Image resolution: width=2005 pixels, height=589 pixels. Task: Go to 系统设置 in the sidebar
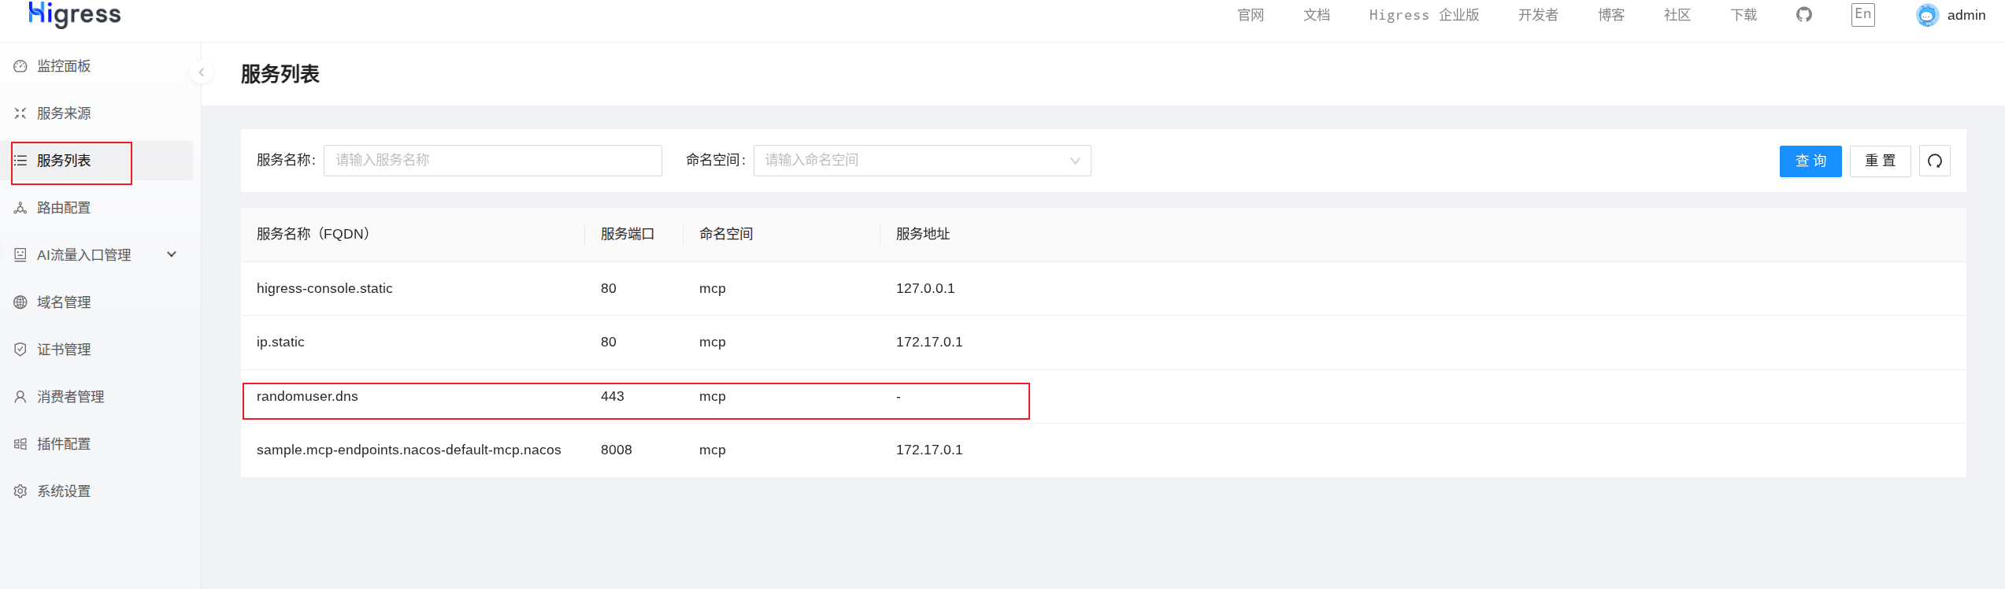[64, 491]
